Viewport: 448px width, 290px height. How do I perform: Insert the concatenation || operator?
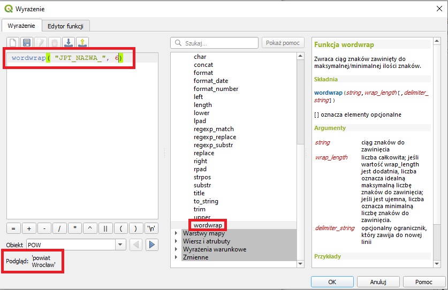click(105, 228)
